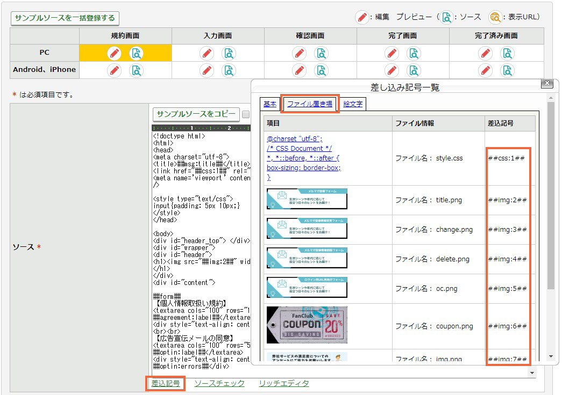Switch to the ファイル置き場 tab
Image resolution: width=562 pixels, height=395 pixels.
coord(310,104)
